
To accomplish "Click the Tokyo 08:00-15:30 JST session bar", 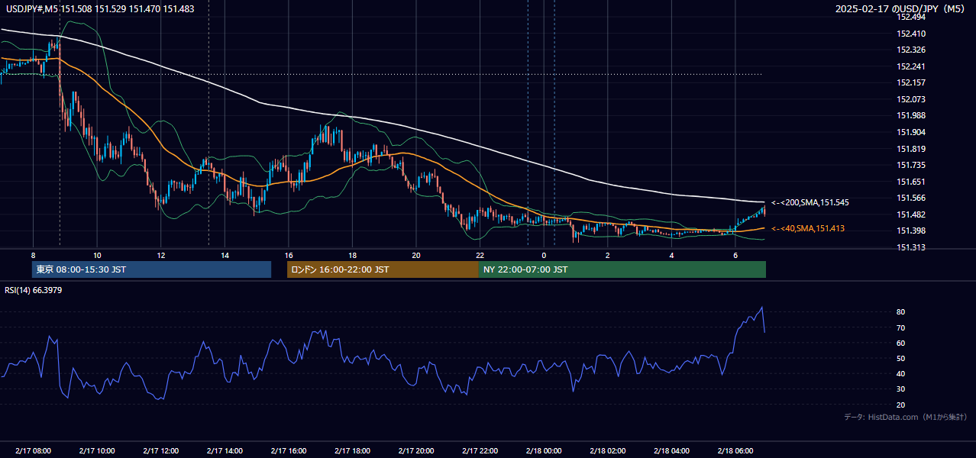I will pyautogui.click(x=151, y=269).
